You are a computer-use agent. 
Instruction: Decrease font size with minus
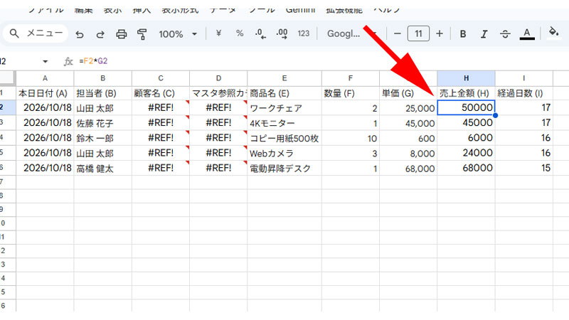click(398, 33)
